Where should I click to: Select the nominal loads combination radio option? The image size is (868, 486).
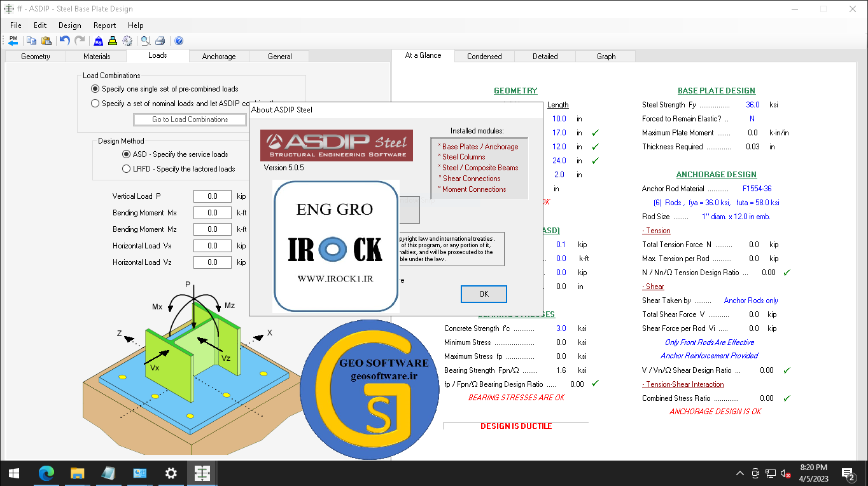[95, 103]
